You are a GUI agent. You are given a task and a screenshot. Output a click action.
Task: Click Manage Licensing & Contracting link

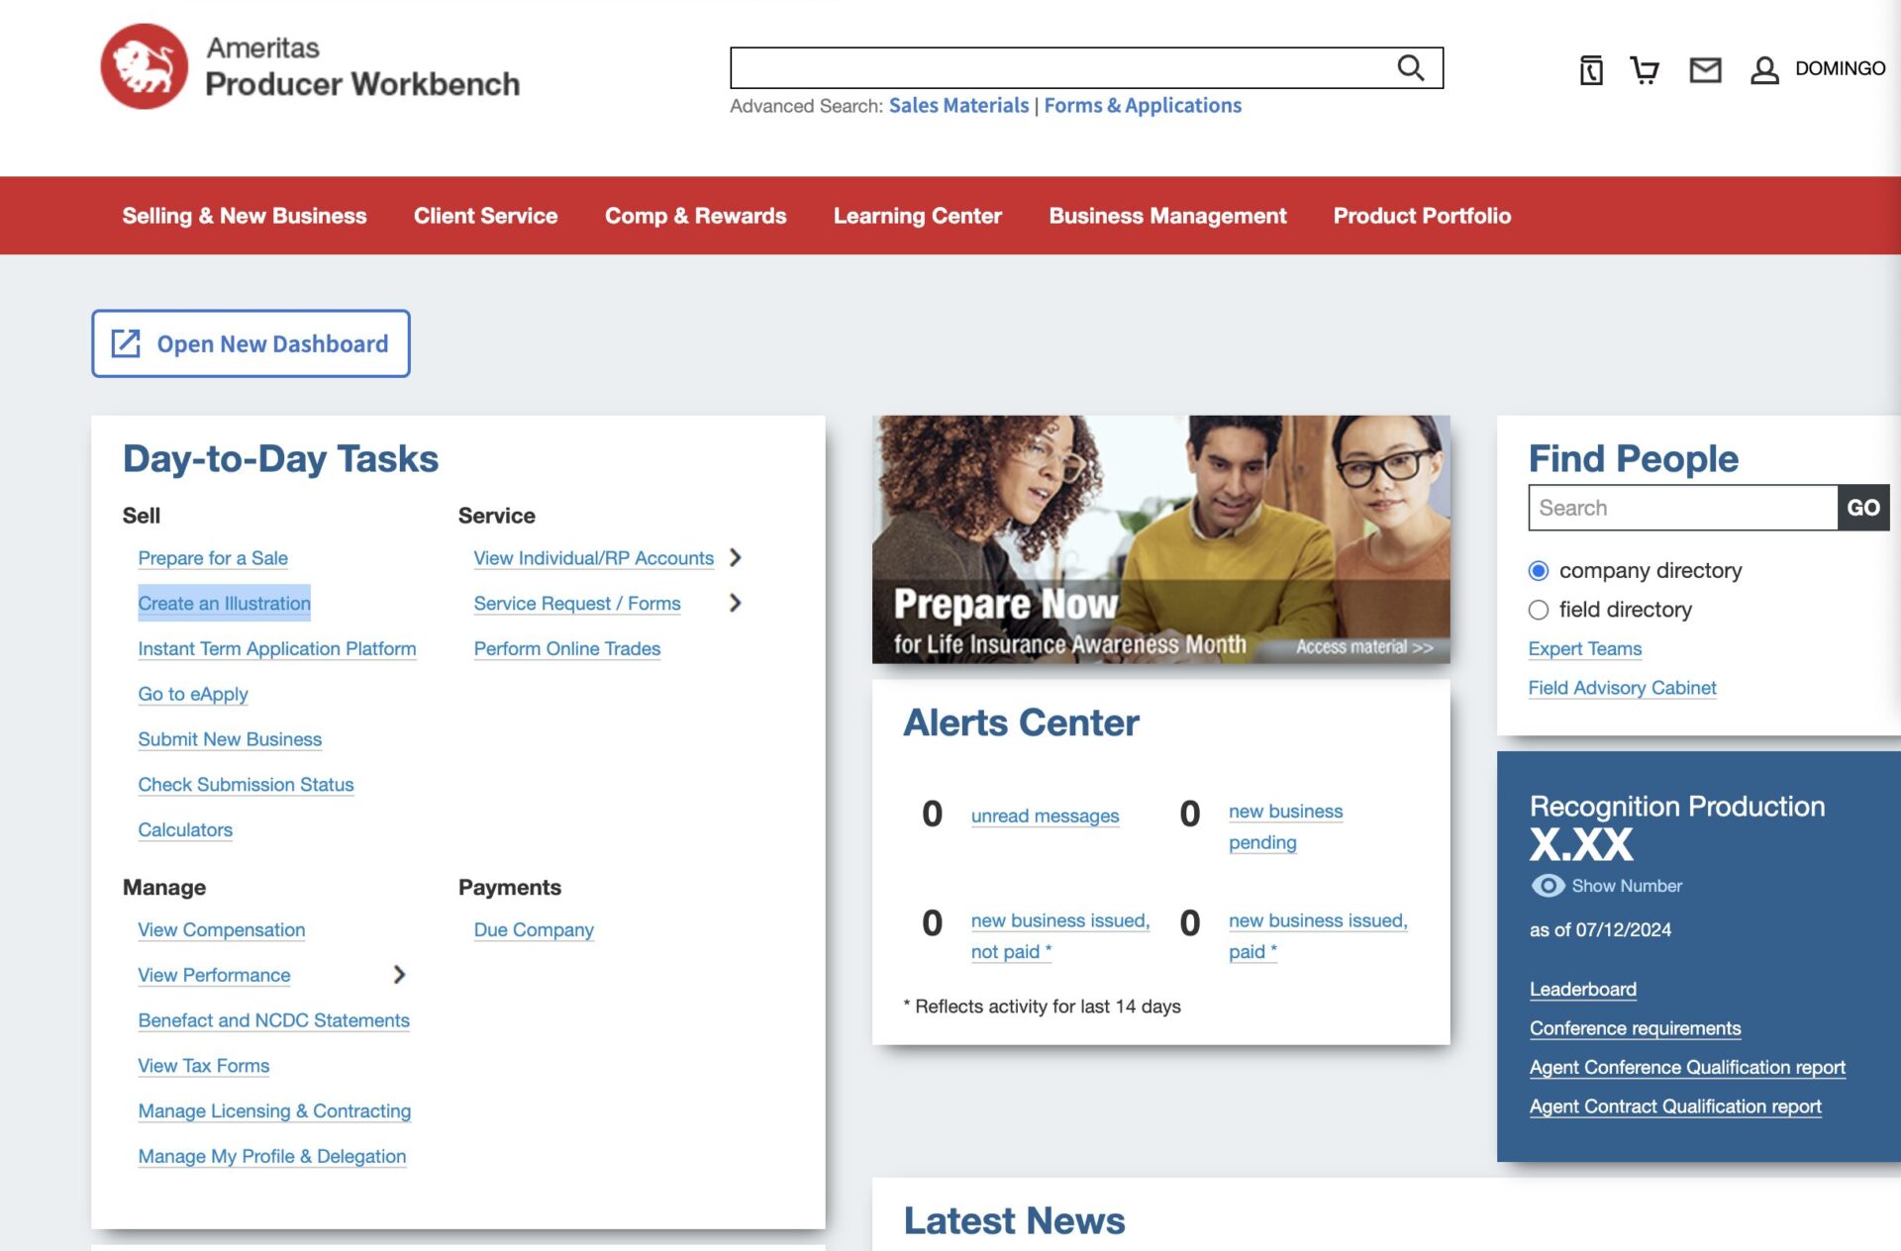click(x=274, y=1111)
